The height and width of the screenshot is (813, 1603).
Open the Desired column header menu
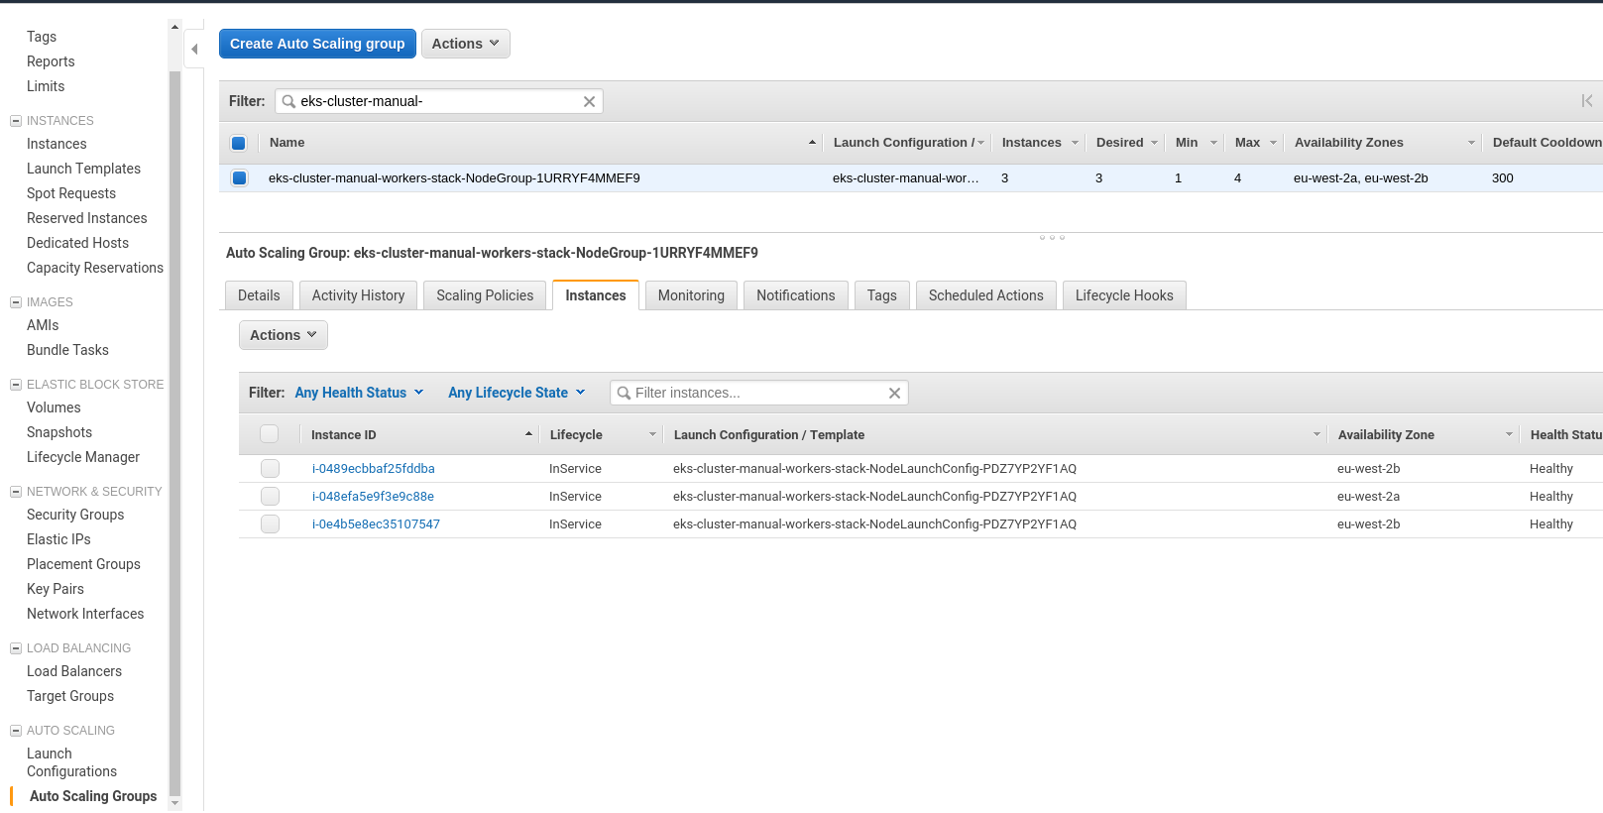(1154, 143)
